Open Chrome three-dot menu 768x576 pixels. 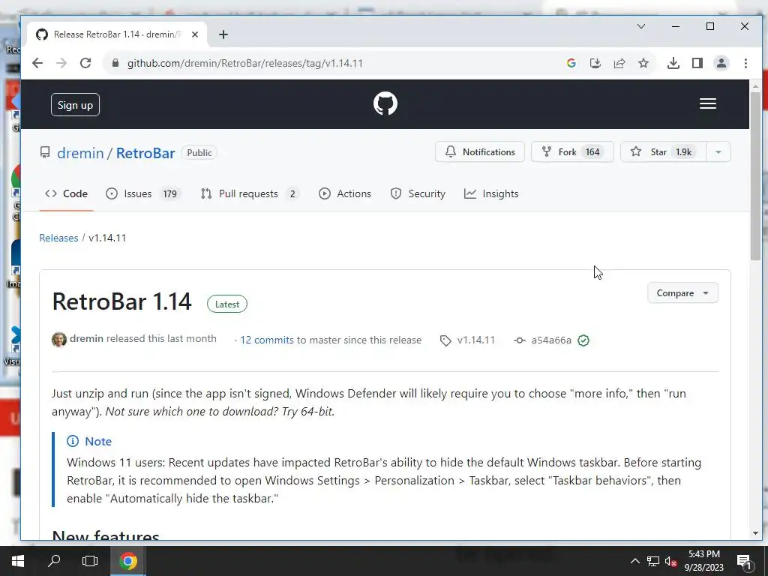click(x=745, y=63)
